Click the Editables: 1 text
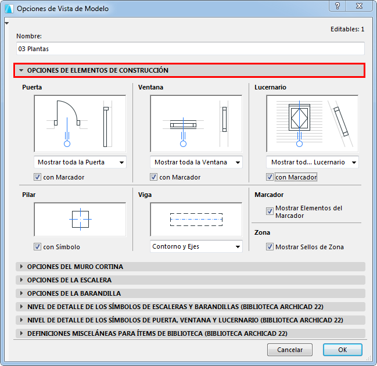Image resolution: width=377 pixels, height=366 pixels. (x=347, y=29)
